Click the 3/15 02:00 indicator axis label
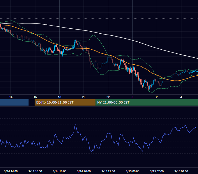This screenshot has width=198, height=174. coord(157,171)
